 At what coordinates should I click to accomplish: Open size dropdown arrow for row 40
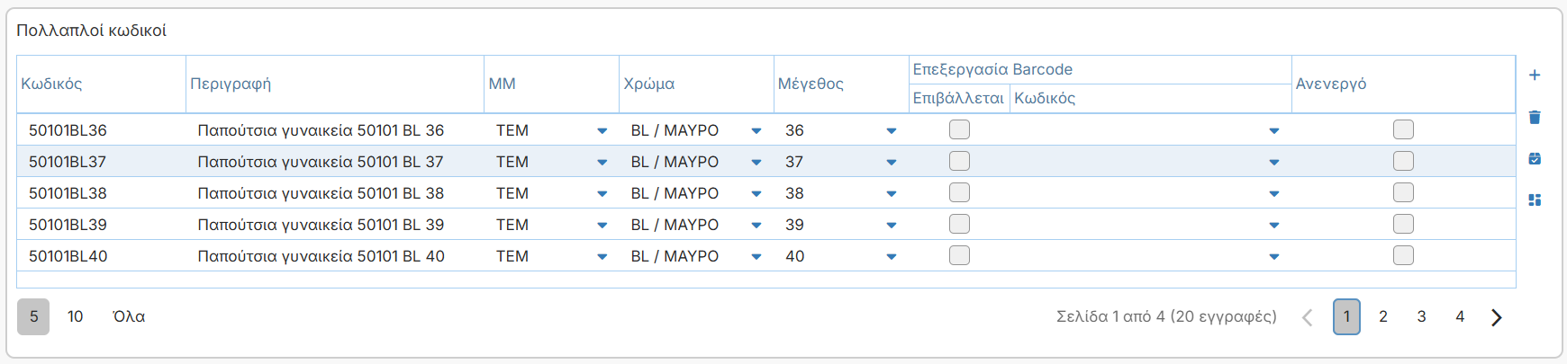[892, 257]
